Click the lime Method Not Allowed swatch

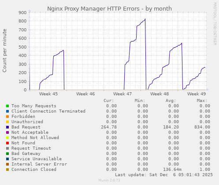click(7, 138)
